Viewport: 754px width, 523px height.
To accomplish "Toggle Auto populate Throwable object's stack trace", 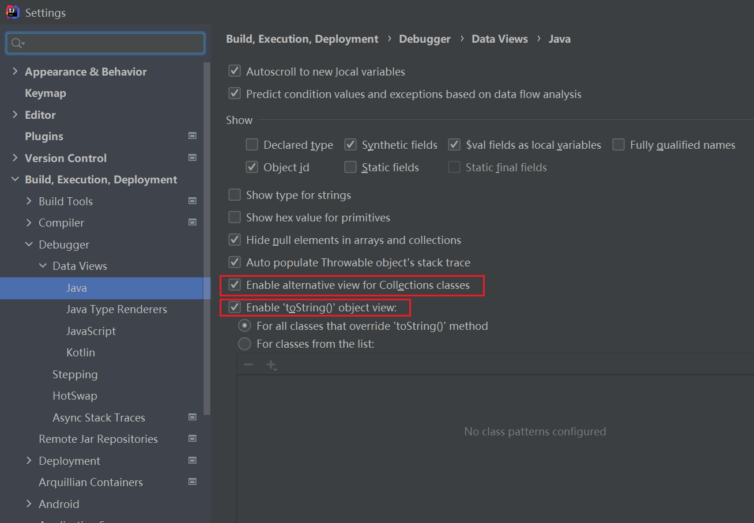I will (x=235, y=262).
